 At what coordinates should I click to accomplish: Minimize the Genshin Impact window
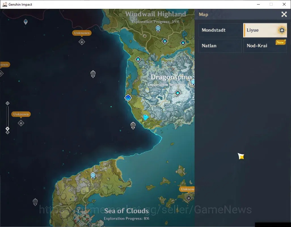(x=258, y=4)
